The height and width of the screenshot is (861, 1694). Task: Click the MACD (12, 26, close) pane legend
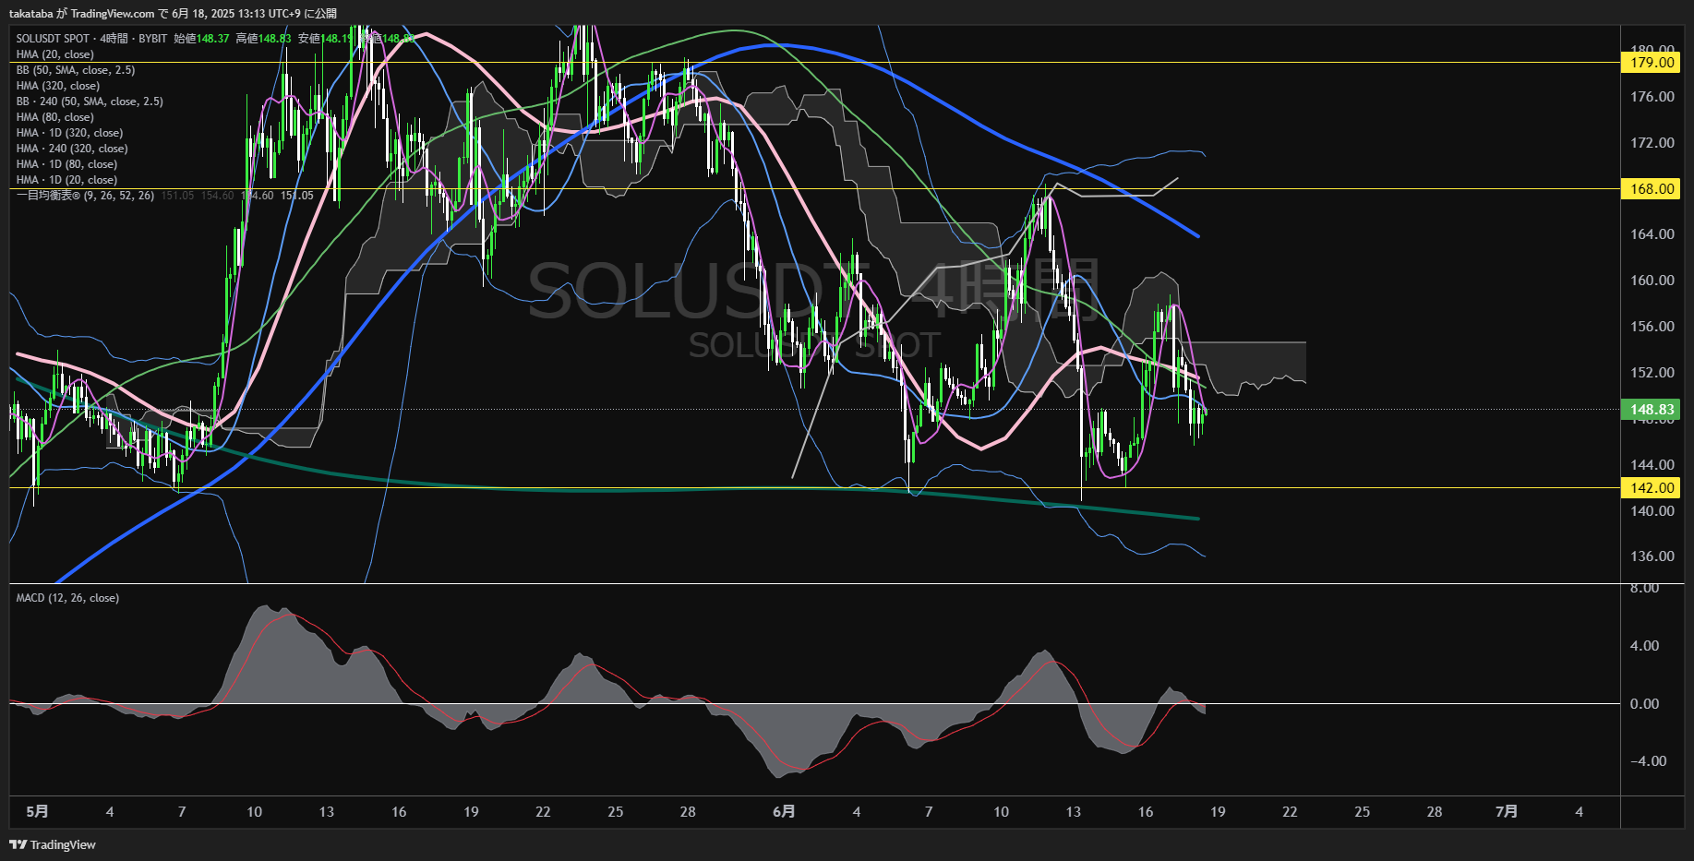[x=67, y=598]
